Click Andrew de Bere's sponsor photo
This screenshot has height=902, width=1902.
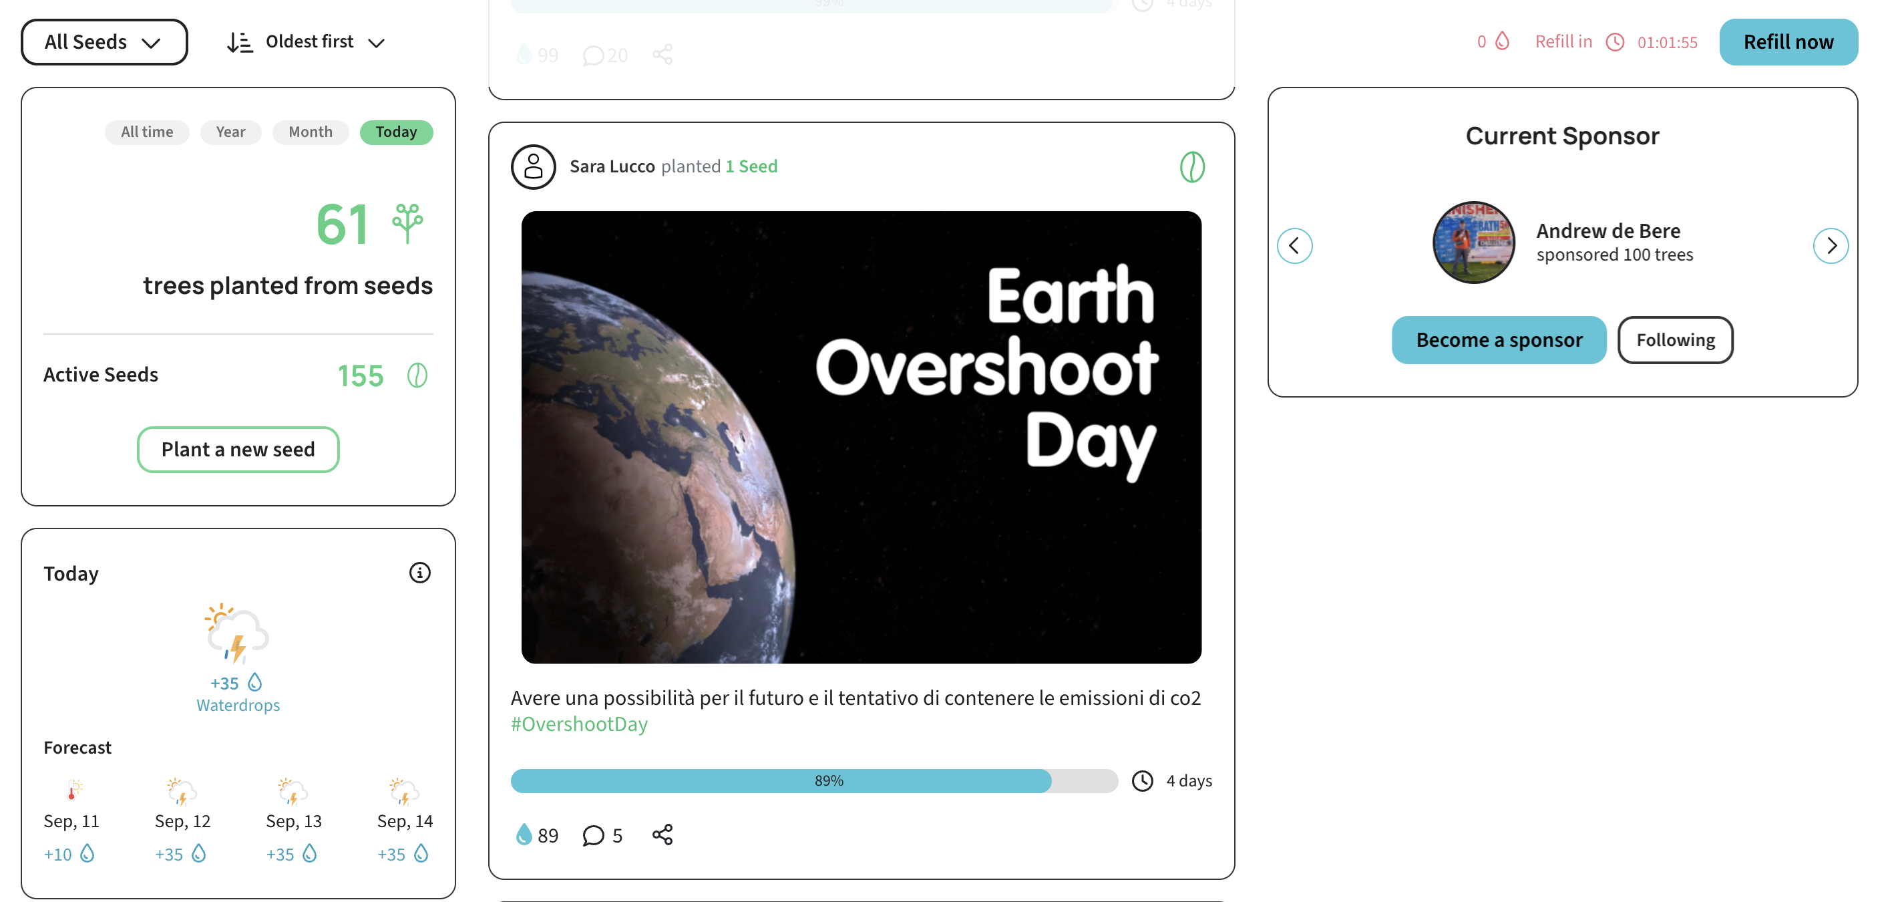tap(1473, 243)
